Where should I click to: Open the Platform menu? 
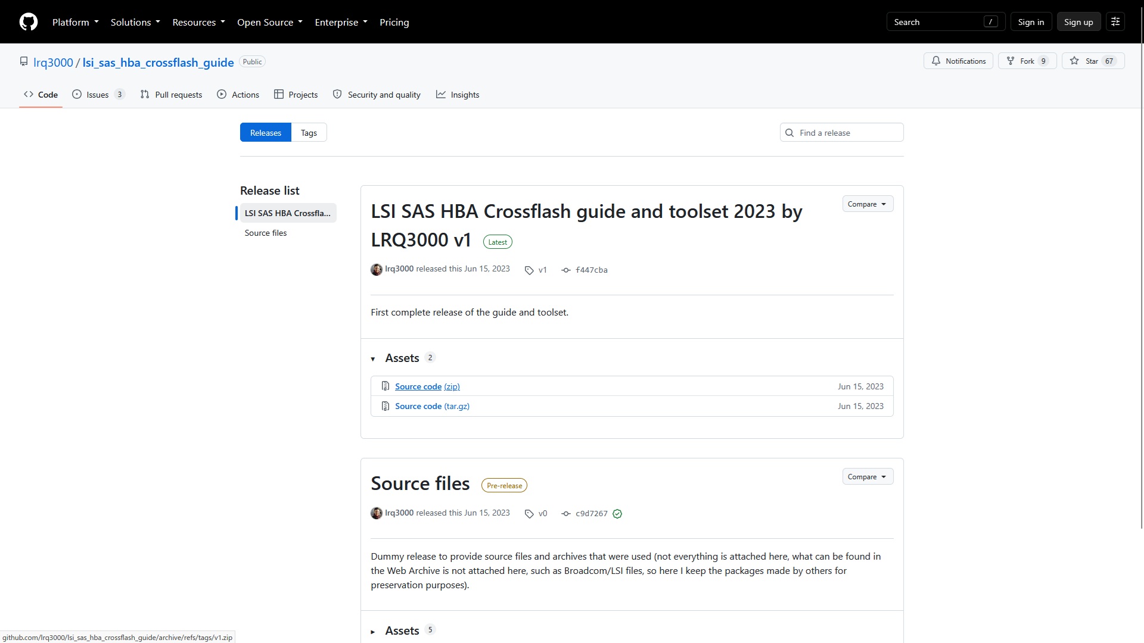tap(75, 22)
